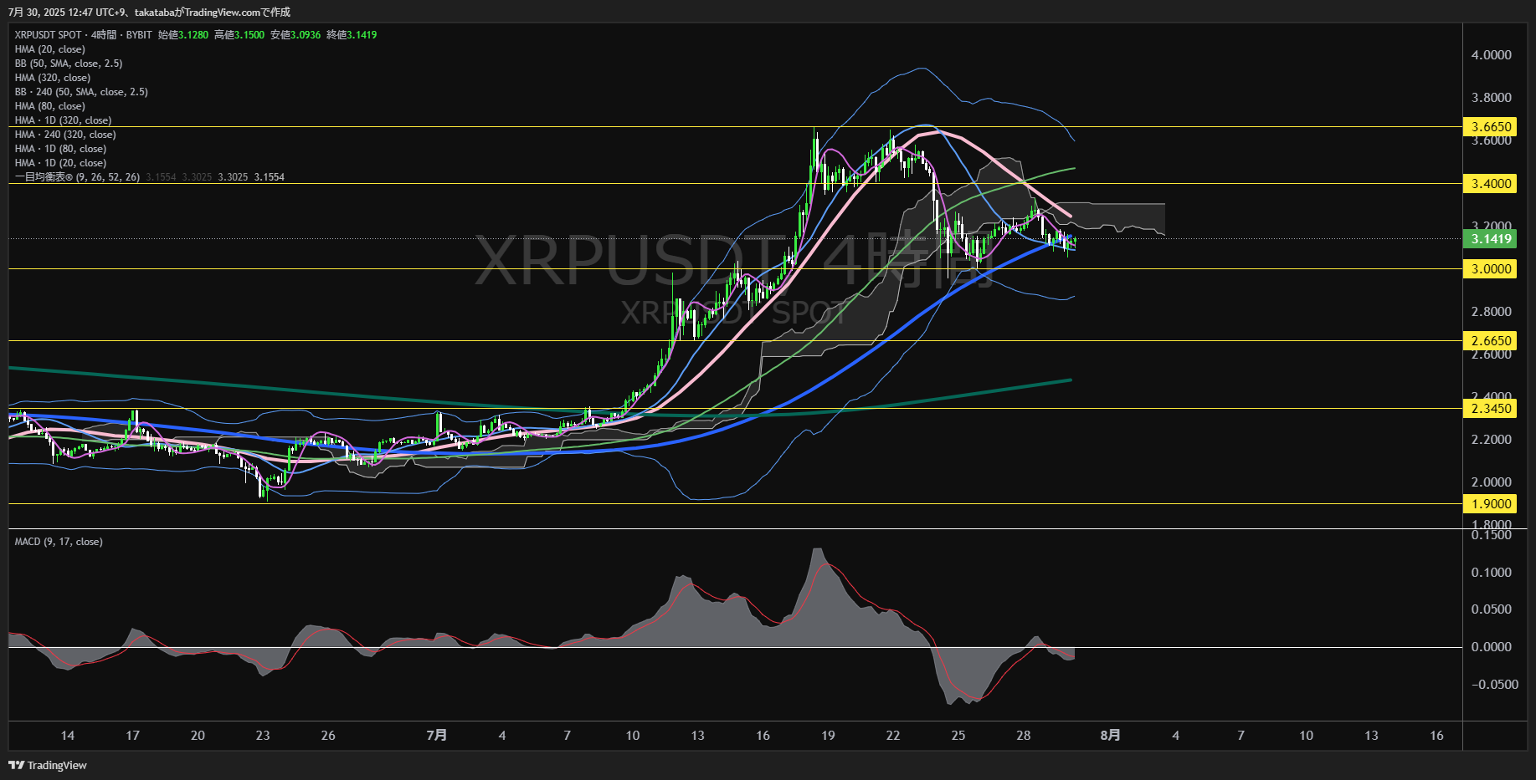The image size is (1536, 780).
Task: Click date 23 on the time axis
Action: point(263,736)
